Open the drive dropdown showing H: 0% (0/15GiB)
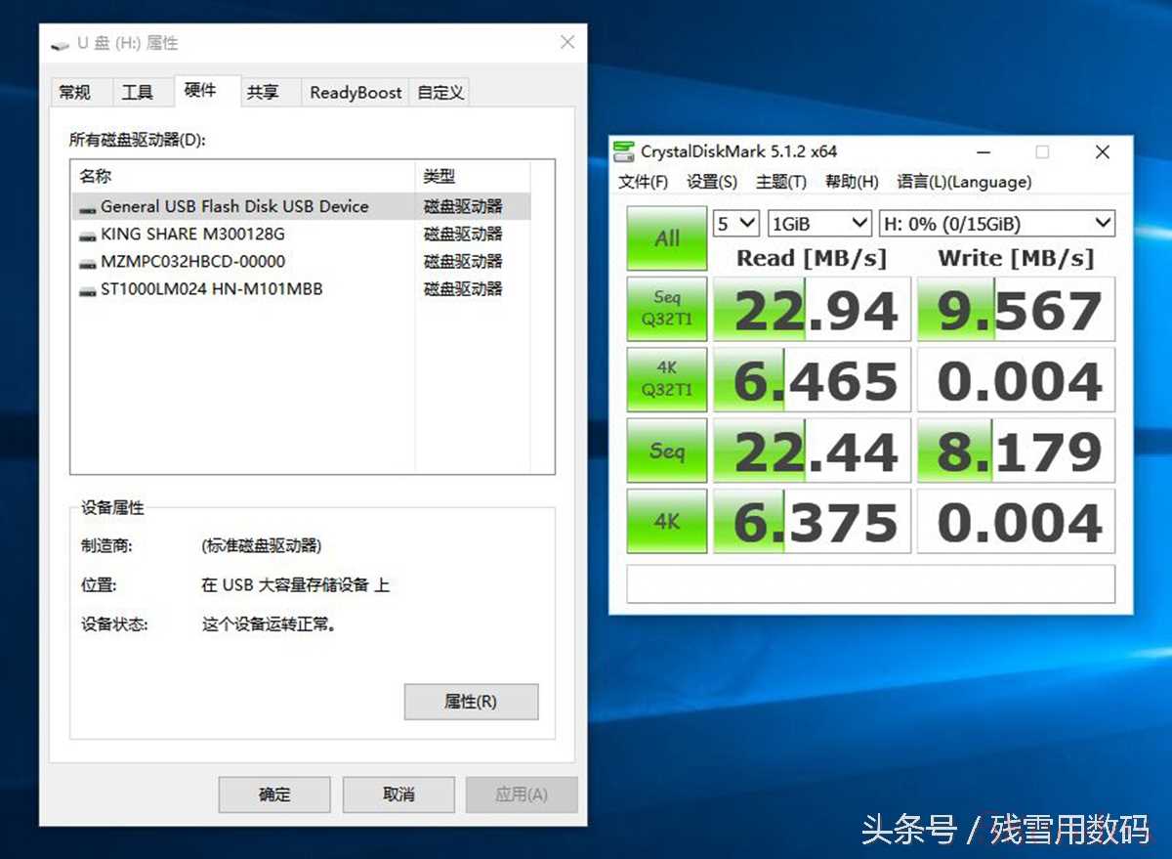 coord(997,224)
